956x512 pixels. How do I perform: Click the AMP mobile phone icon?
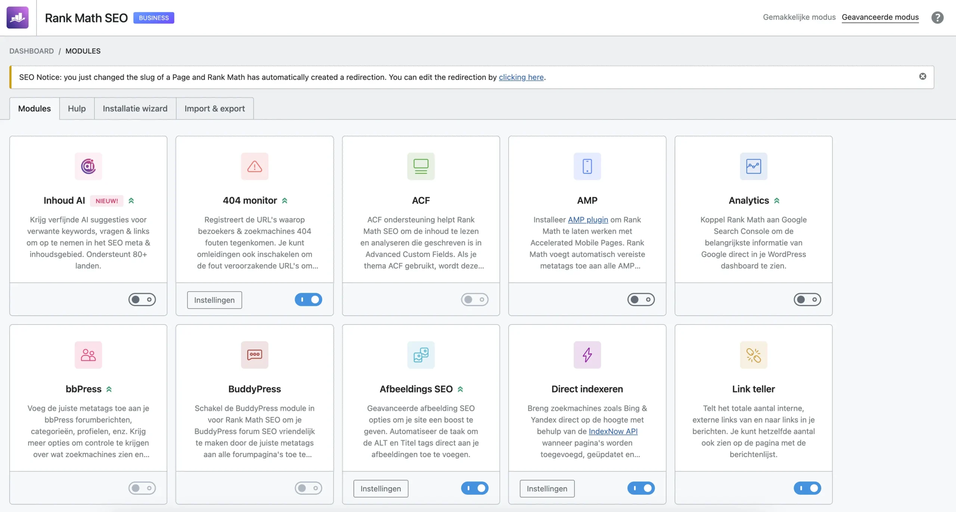click(x=587, y=166)
